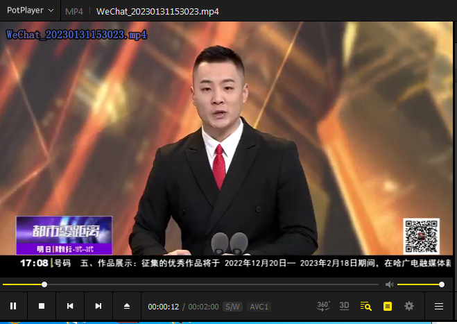Pause the video playback
The width and height of the screenshot is (457, 324).
click(13, 306)
